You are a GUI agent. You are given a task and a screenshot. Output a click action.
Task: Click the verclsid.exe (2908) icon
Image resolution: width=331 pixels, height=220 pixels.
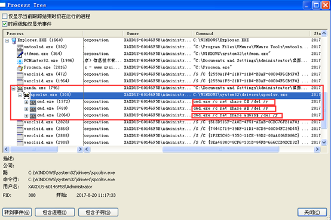pyautogui.click(x=20, y=143)
